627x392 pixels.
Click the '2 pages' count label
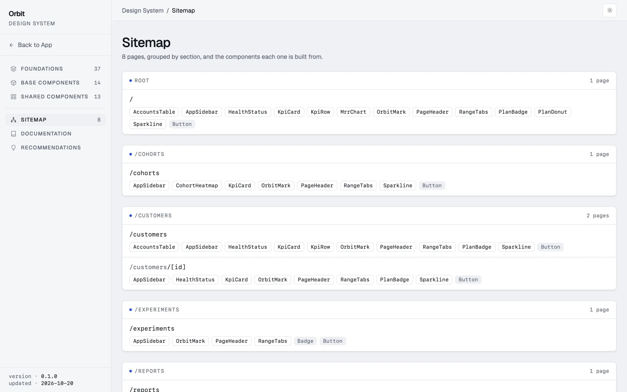click(x=598, y=216)
